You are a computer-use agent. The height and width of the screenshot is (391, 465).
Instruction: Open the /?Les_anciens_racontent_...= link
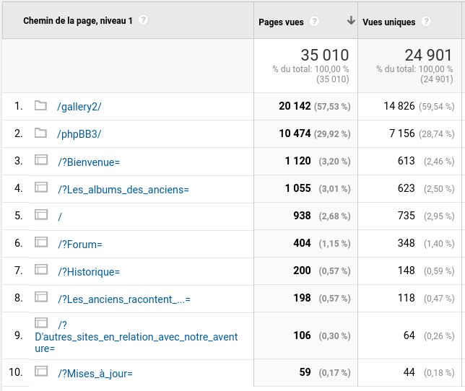(x=123, y=299)
